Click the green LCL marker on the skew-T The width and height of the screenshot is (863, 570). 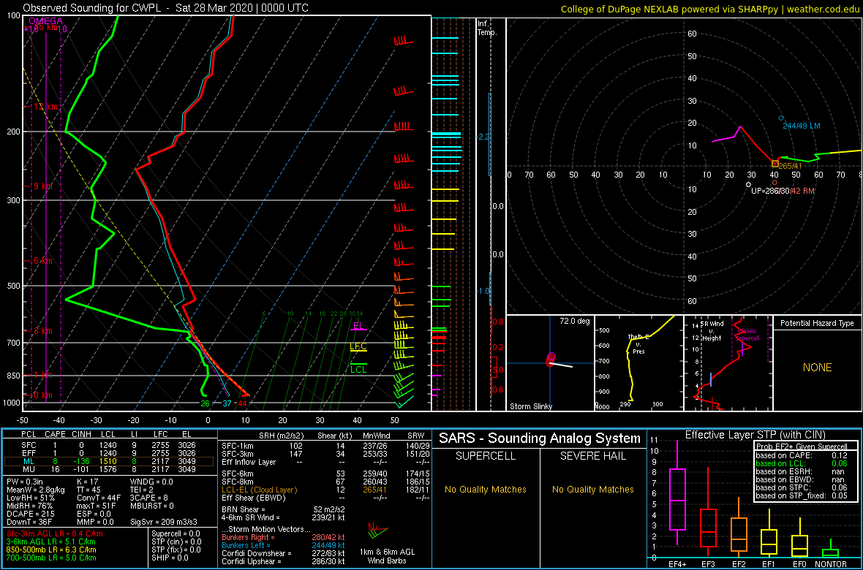[359, 367]
